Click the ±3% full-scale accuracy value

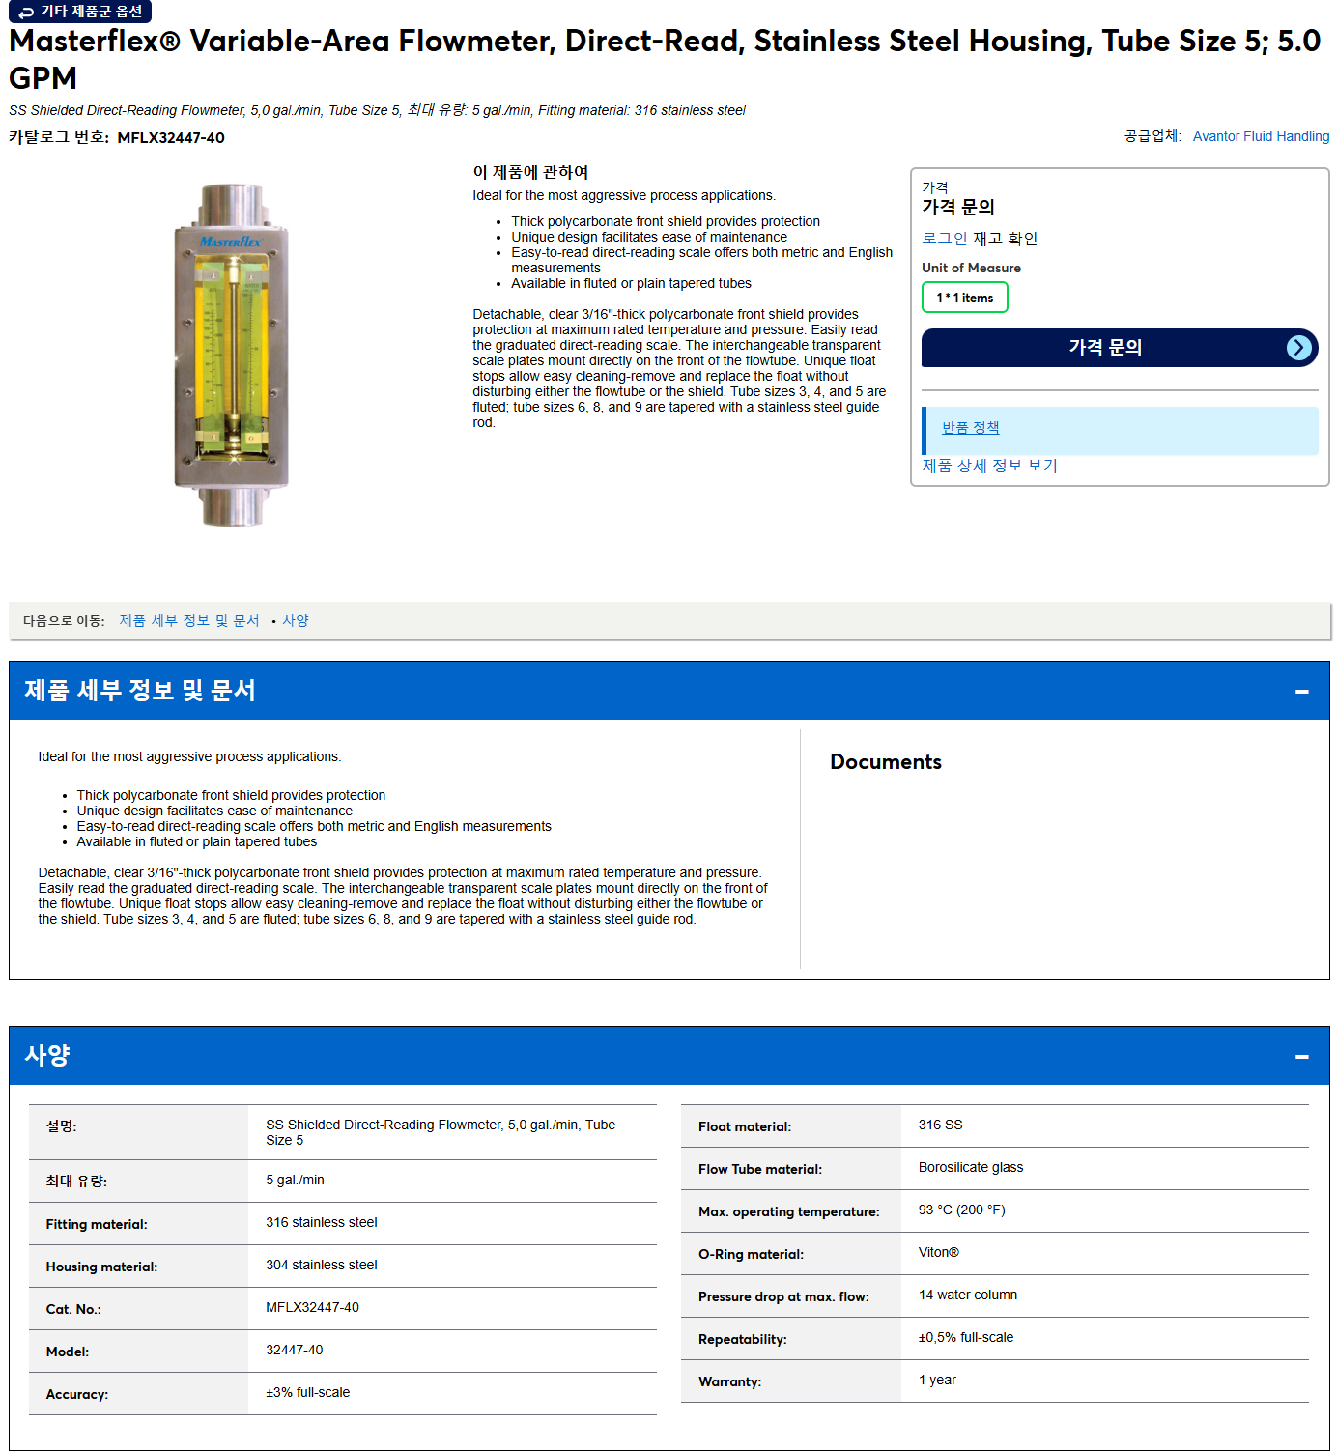coord(307,1392)
